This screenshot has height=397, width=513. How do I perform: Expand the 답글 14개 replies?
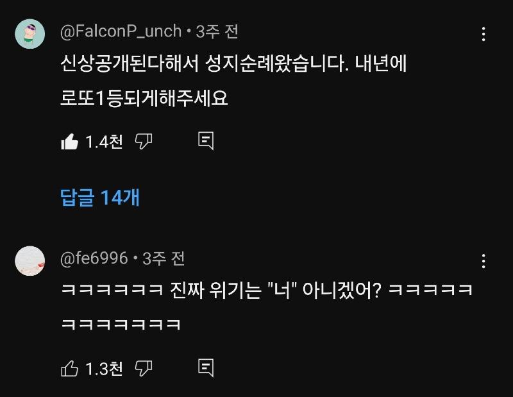(x=100, y=198)
